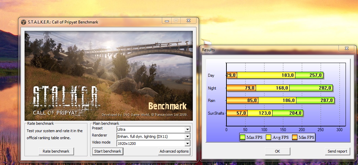Click the Rain max FPS value 287,0
The image size is (358, 165).
pos(327,100)
